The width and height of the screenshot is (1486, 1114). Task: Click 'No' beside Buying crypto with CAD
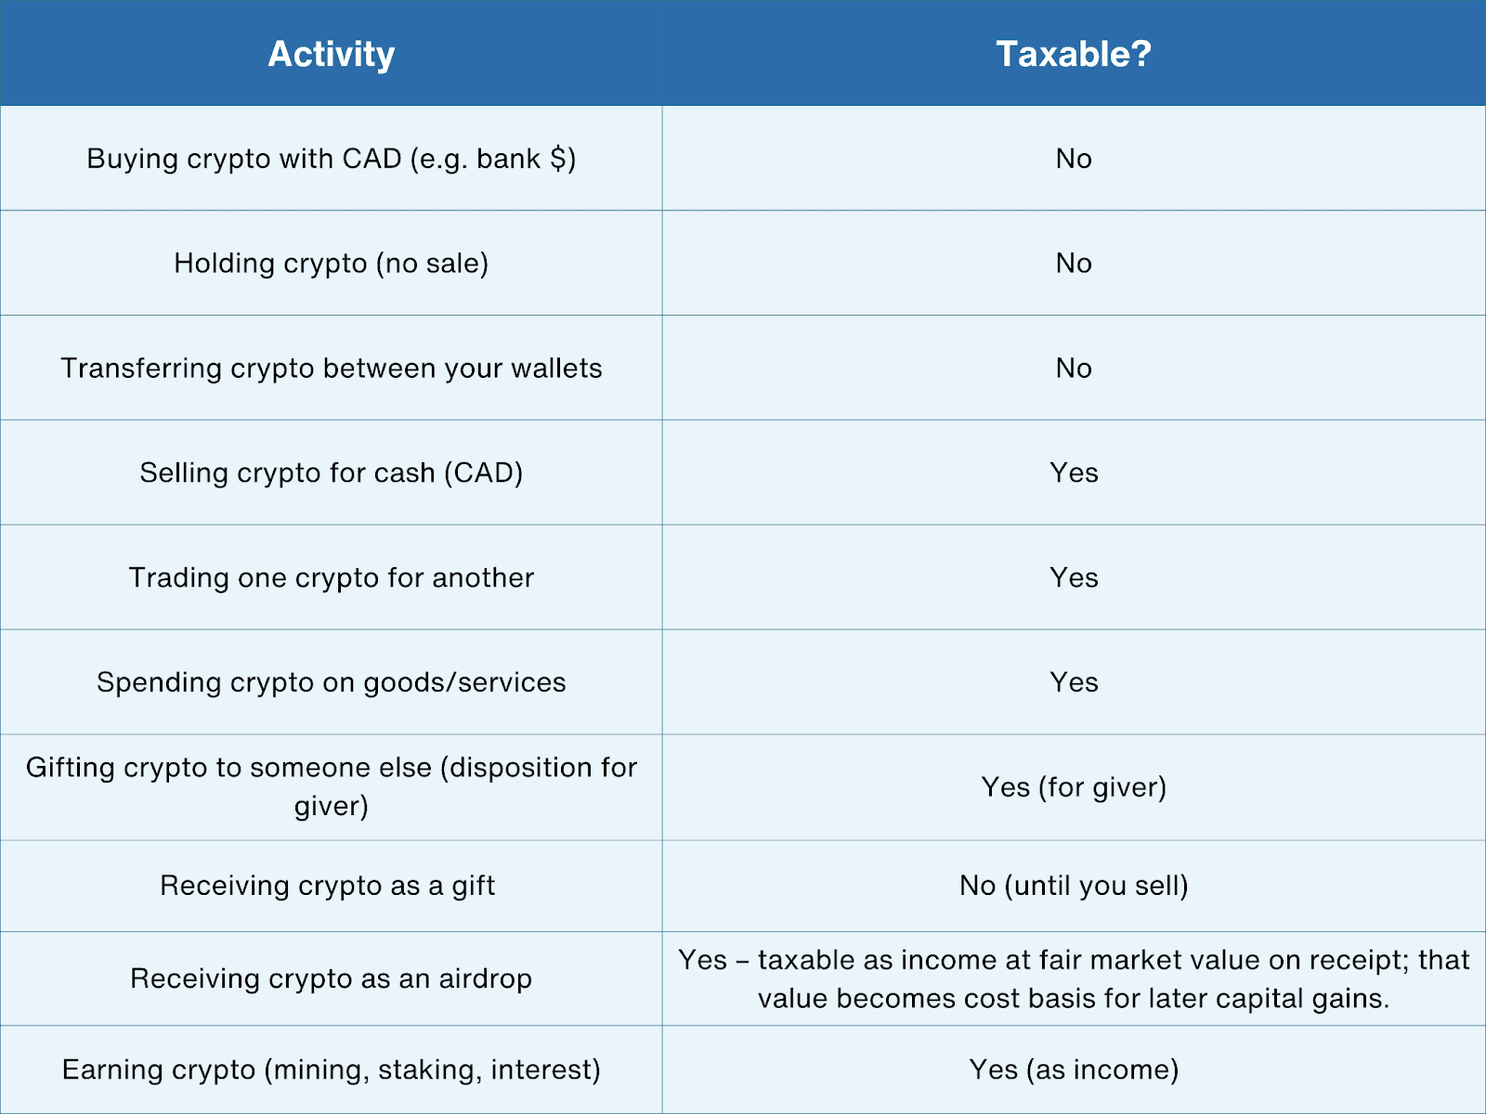(x=1074, y=159)
